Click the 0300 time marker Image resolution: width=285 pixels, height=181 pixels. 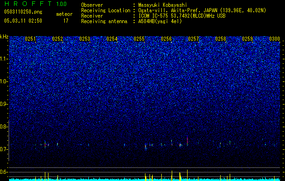coord(275,39)
